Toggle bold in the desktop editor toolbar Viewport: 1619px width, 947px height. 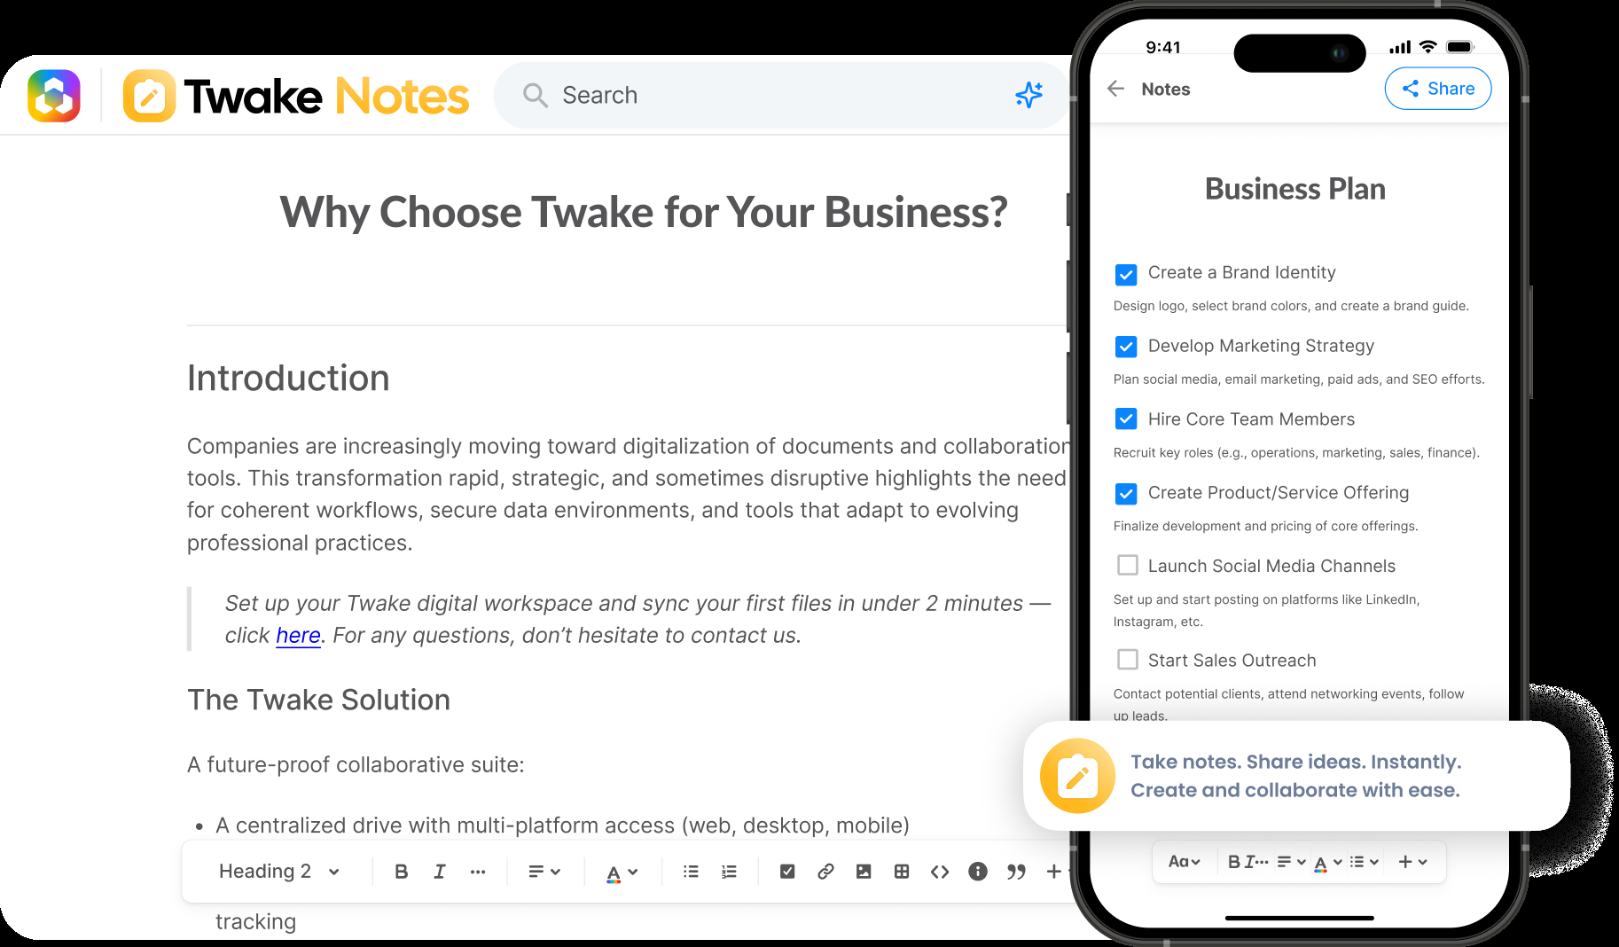(x=401, y=872)
